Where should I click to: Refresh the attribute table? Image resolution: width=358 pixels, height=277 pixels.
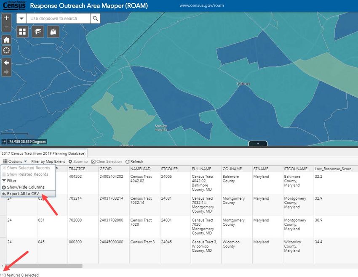pos(134,161)
